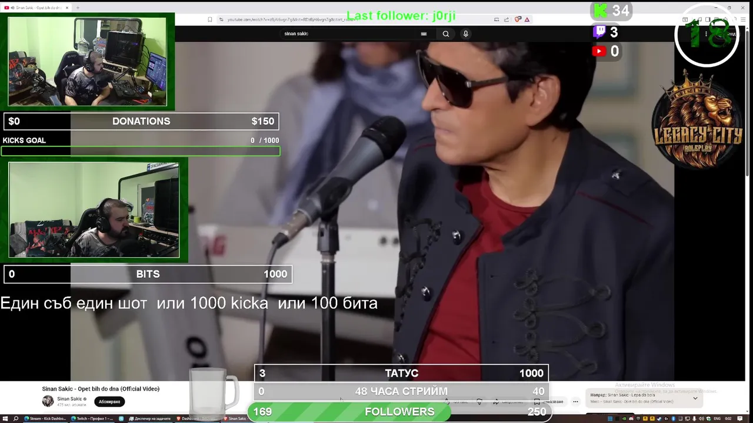
Task: Expand the 'Напред: Lepa do bola' playlist chevron
Action: [x=695, y=398]
